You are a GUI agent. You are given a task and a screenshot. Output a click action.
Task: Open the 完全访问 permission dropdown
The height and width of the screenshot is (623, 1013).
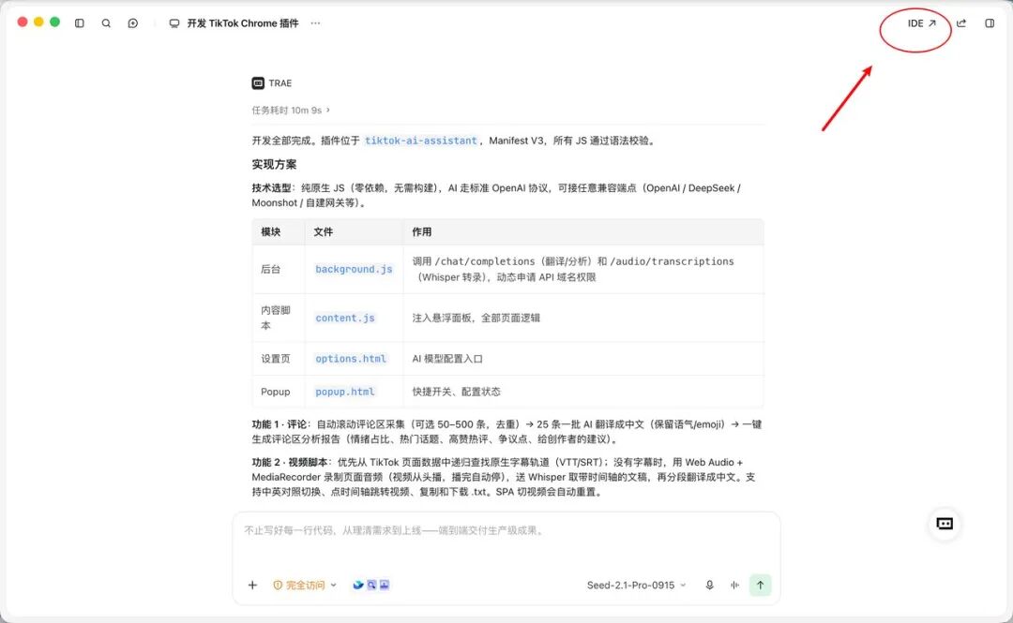pos(304,585)
